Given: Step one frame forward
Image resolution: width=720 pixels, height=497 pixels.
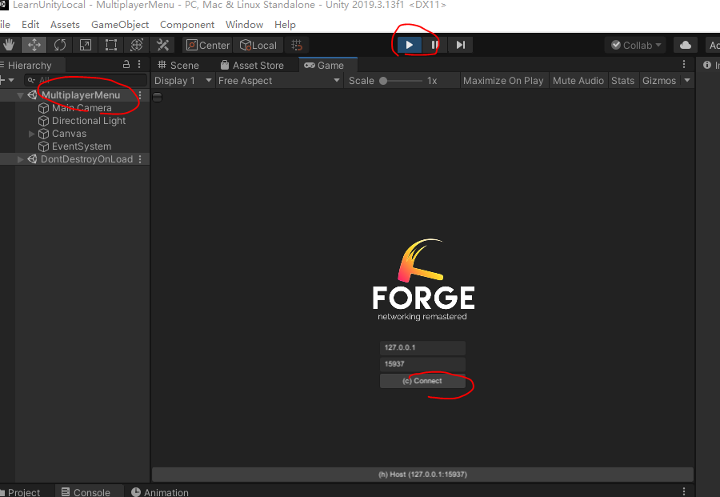Looking at the screenshot, I should [460, 45].
